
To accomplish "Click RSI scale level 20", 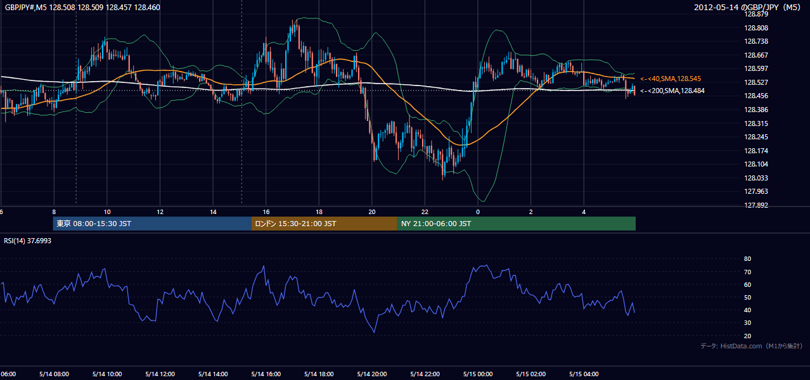I will tap(747, 336).
